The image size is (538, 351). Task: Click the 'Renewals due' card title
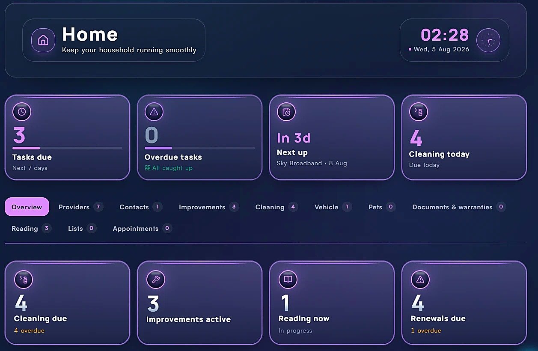(x=438, y=319)
